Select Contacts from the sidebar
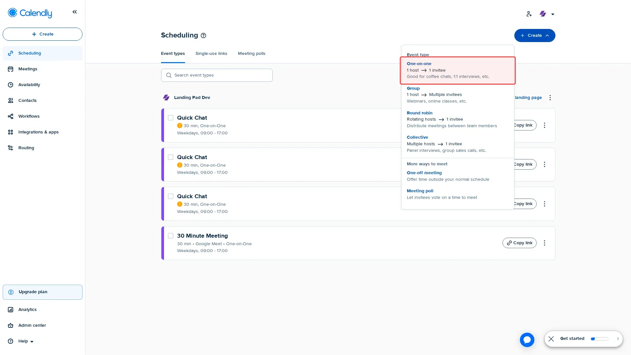The width and height of the screenshot is (631, 355). pos(27,100)
